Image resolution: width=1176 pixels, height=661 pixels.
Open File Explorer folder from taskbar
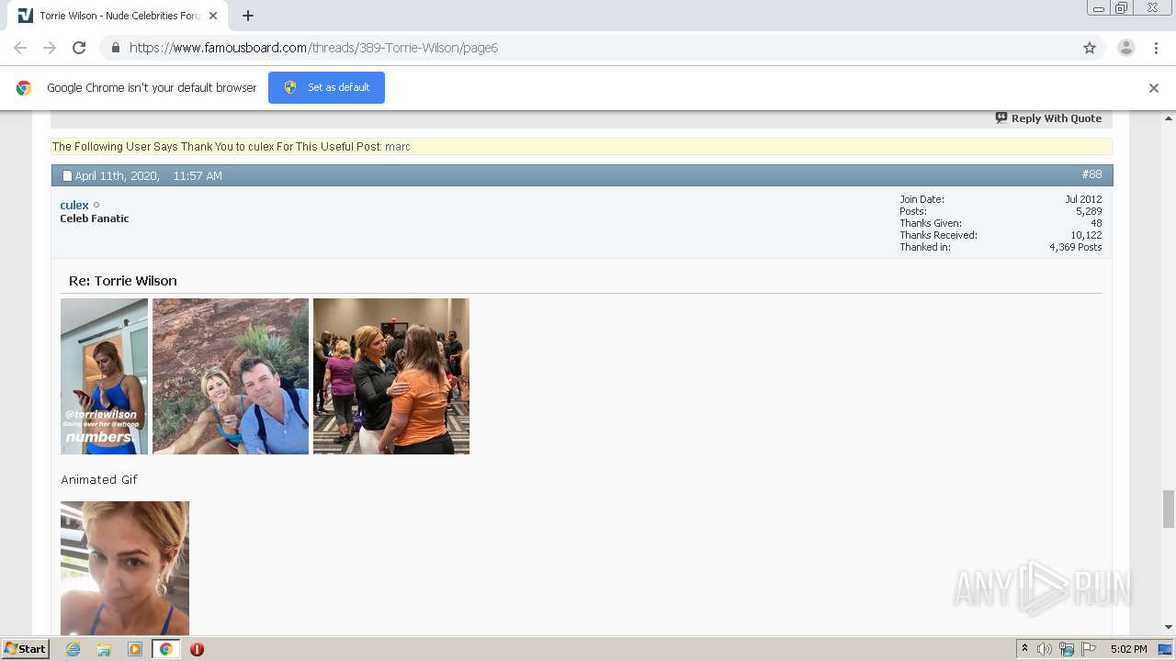coord(104,649)
